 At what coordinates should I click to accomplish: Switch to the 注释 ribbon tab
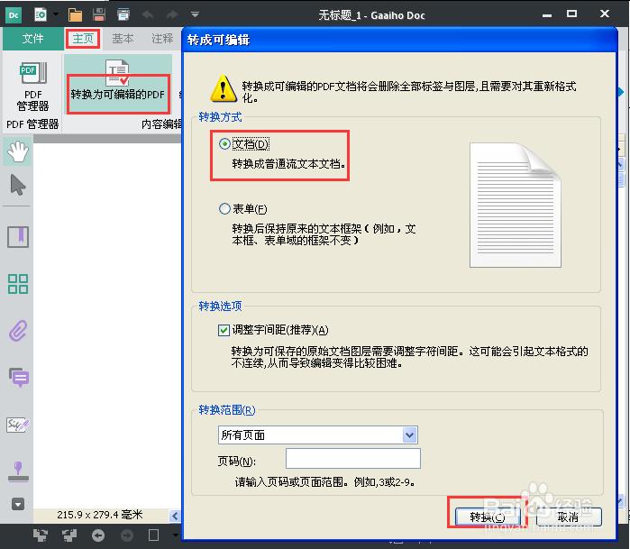pyautogui.click(x=162, y=39)
